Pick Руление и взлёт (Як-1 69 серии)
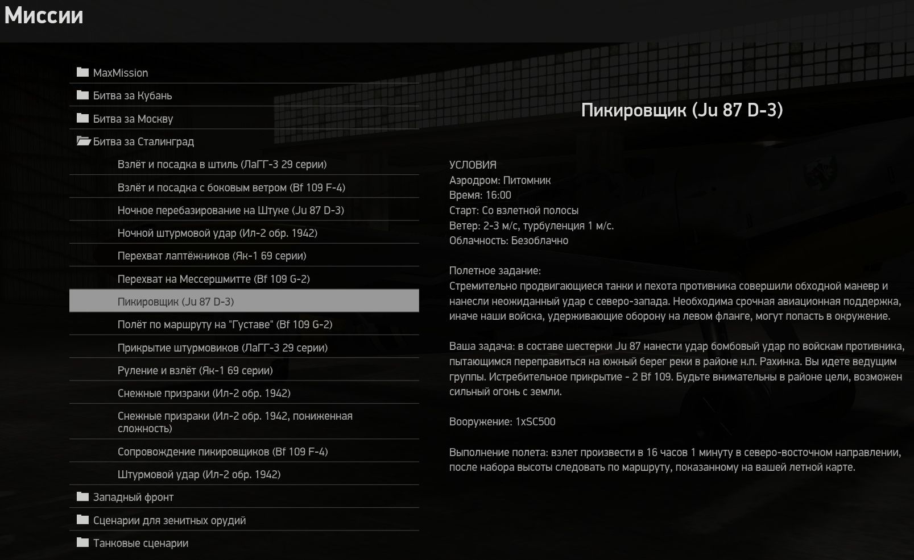 (x=244, y=370)
